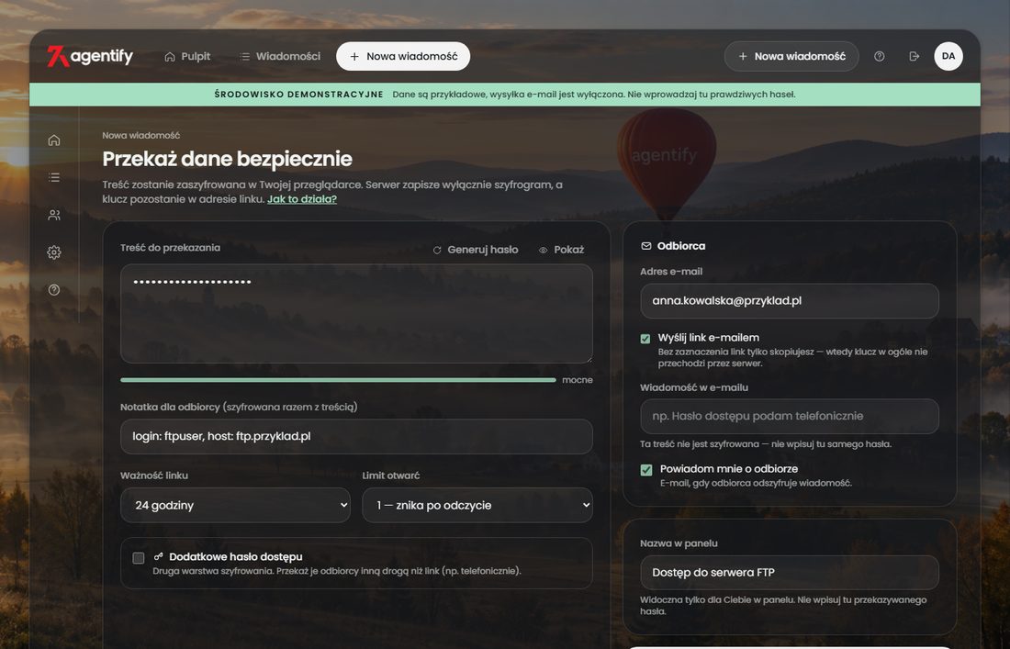Open the help question-mark icon in header
Image resolution: width=1010 pixels, height=649 pixels.
880,57
